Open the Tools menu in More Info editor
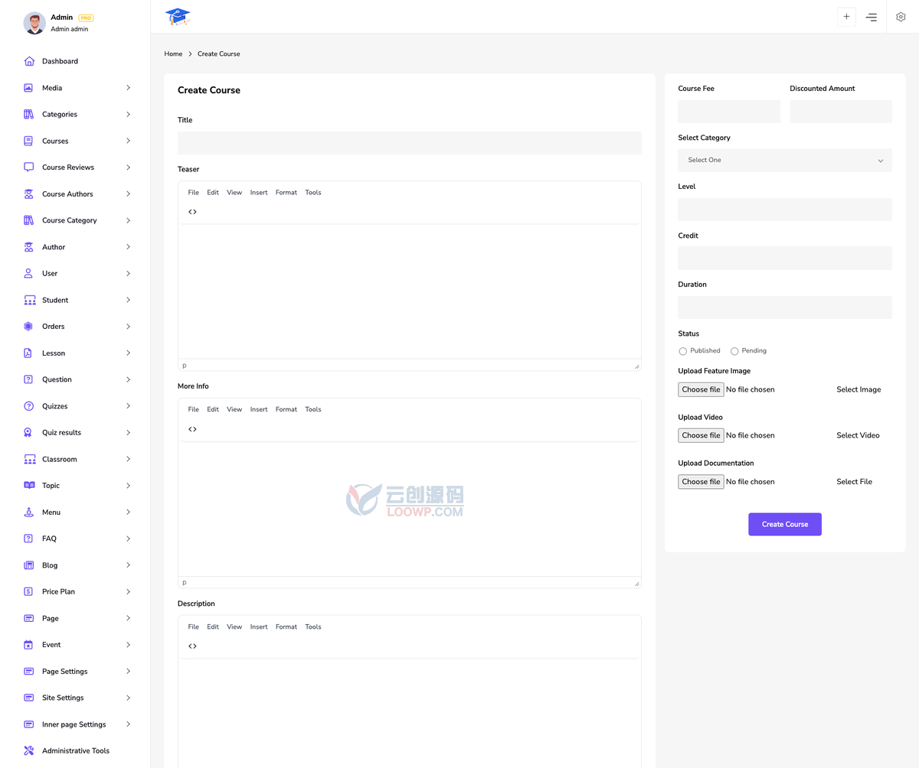The image size is (919, 768). [x=313, y=409]
